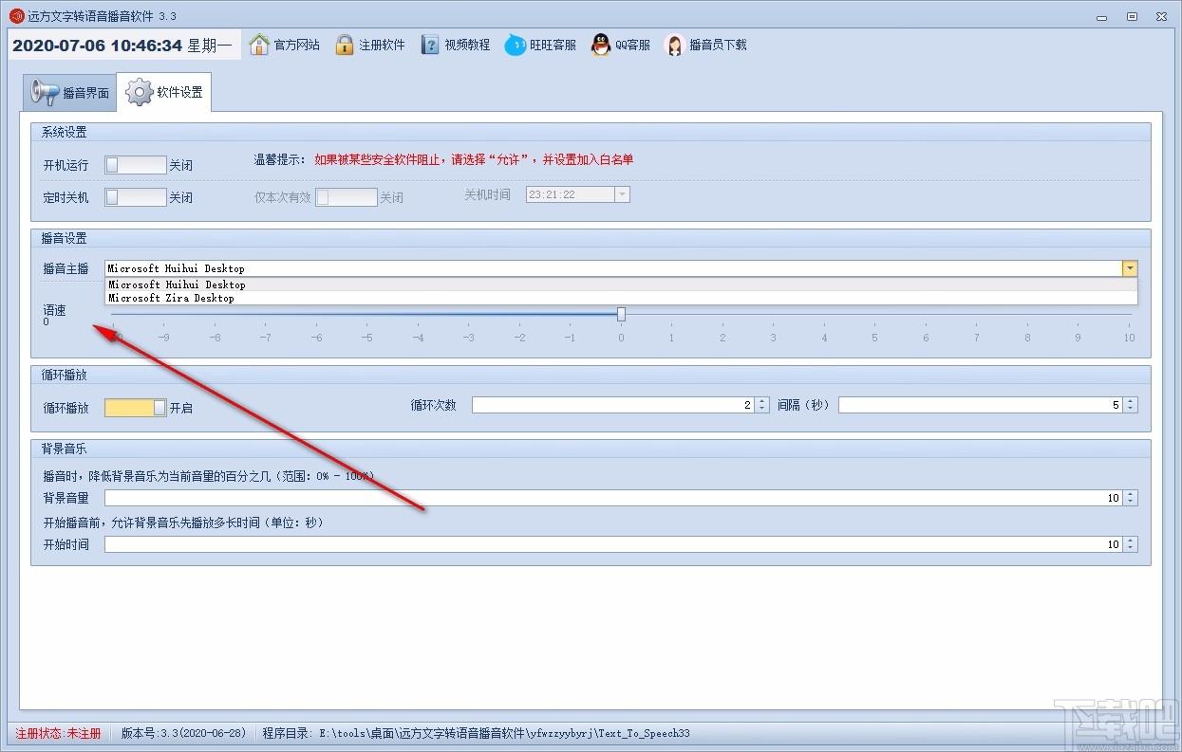Open the 视频教程 help icon
1182x752 pixels.
430,45
